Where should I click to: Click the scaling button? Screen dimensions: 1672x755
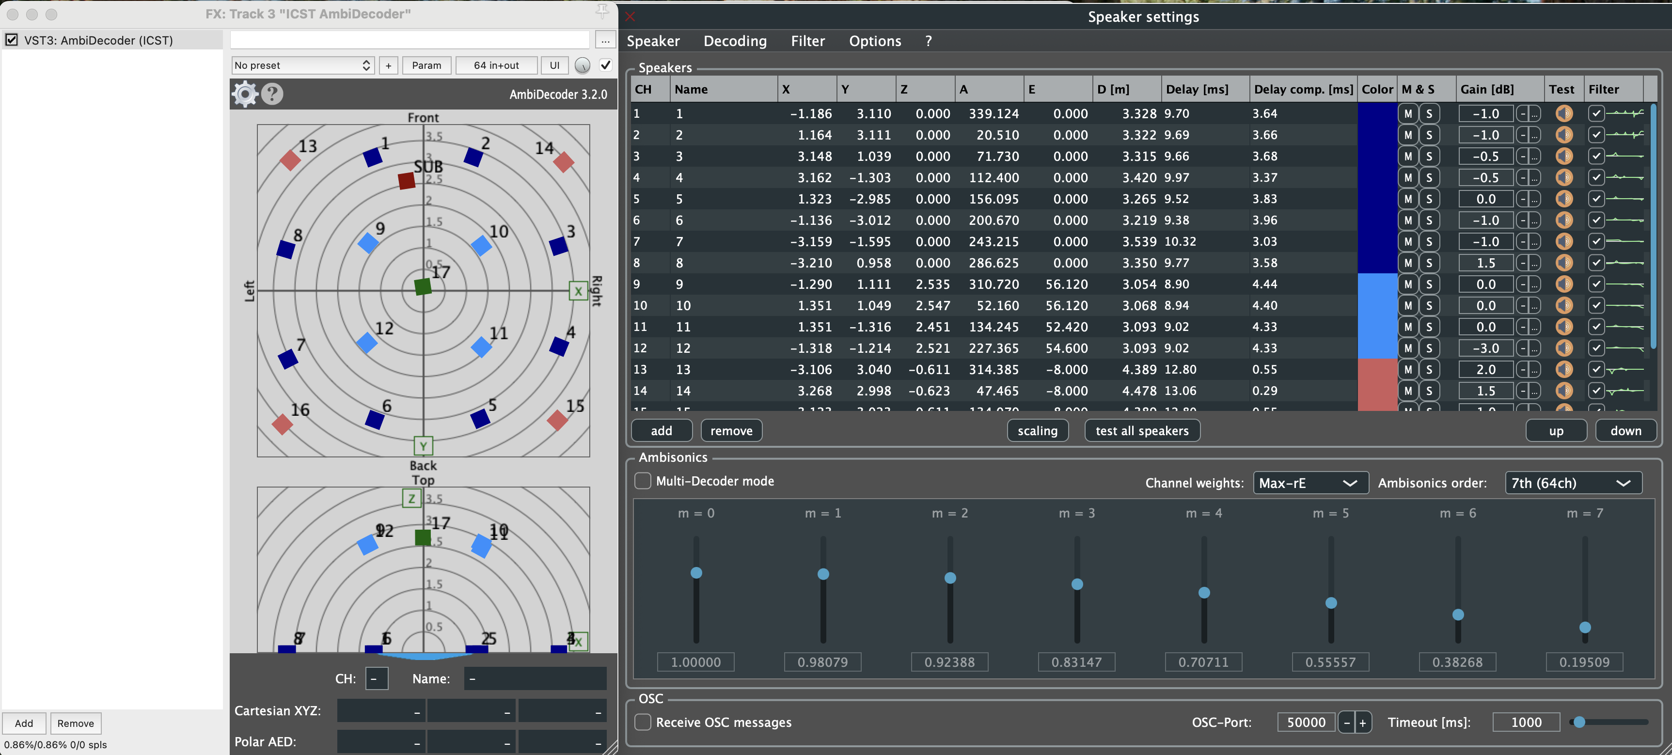tap(1037, 430)
